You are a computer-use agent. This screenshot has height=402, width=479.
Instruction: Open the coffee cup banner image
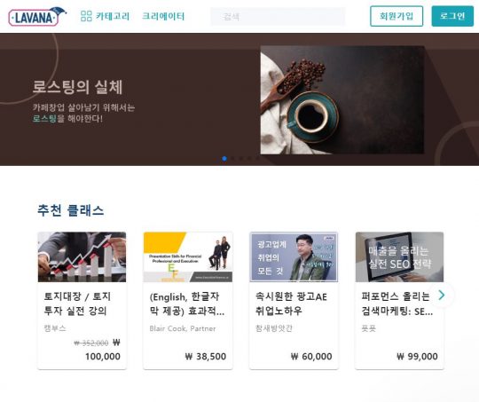[x=342, y=100]
